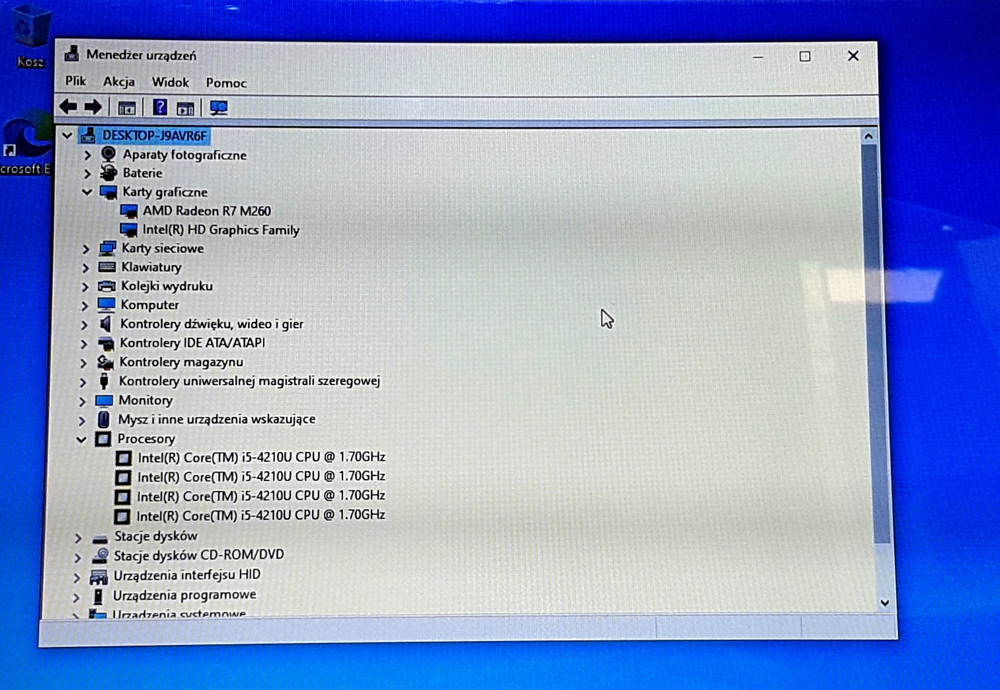Viewport: 1000px width, 690px height.
Task: Click the speaker icon for Kontrolery dźwięku
Action: (x=105, y=323)
